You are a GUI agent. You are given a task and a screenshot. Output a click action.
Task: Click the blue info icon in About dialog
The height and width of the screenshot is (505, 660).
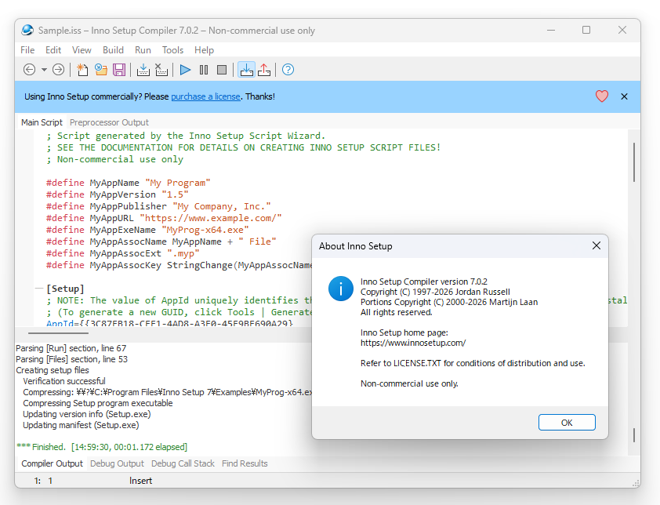(x=340, y=289)
